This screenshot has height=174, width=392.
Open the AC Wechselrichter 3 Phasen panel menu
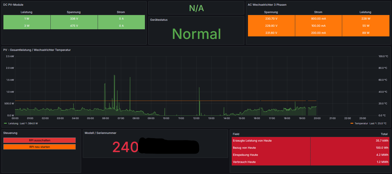pos(267,5)
